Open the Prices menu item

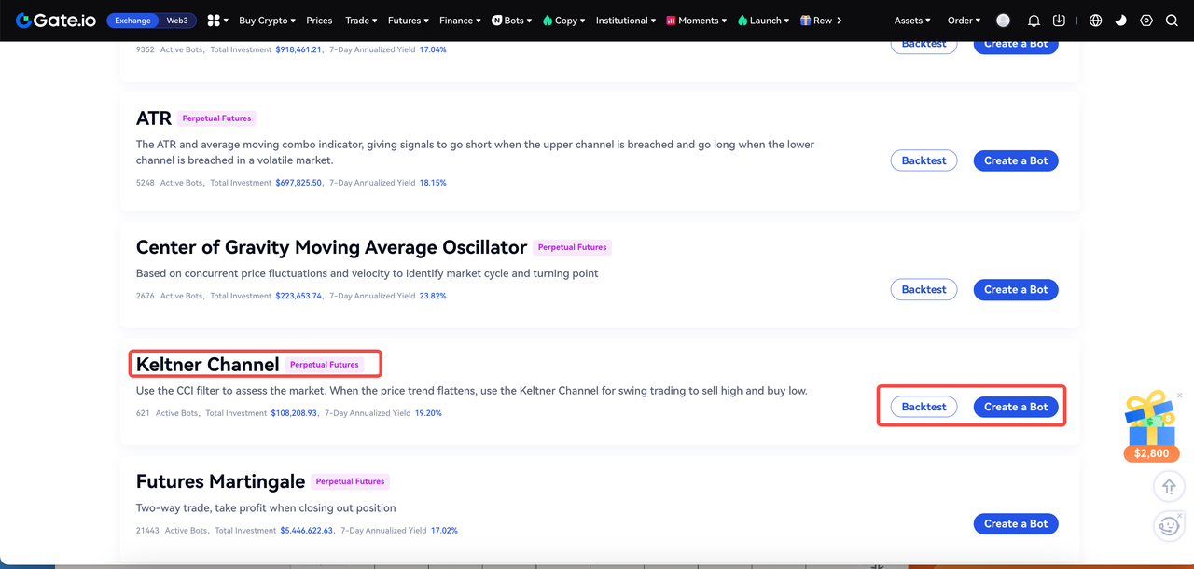click(x=319, y=21)
